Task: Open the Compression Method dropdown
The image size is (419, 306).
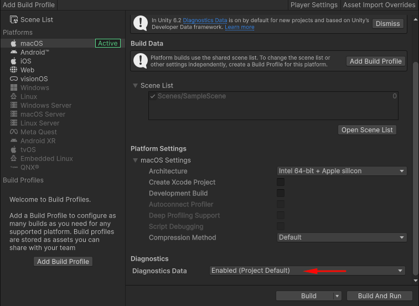Action: click(342, 237)
